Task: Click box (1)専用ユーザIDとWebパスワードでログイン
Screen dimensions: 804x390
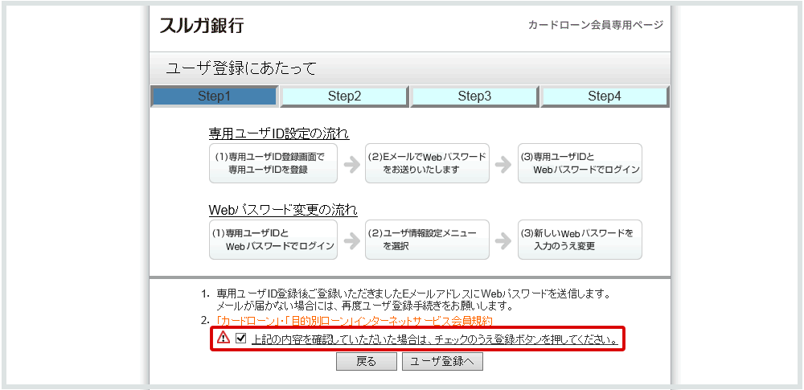Action: tap(273, 240)
